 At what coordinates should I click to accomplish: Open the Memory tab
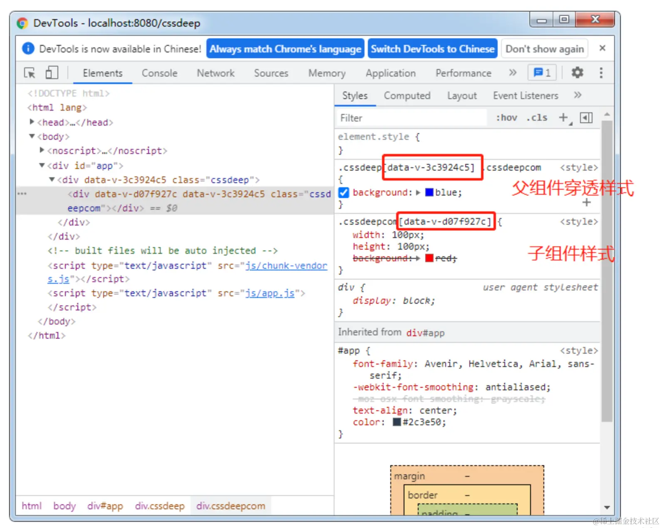(x=327, y=73)
